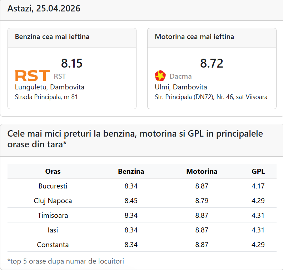Image resolution: width=283 pixels, height=270 pixels.
Task: Select the Timisoara city row
Action: tap(53, 215)
